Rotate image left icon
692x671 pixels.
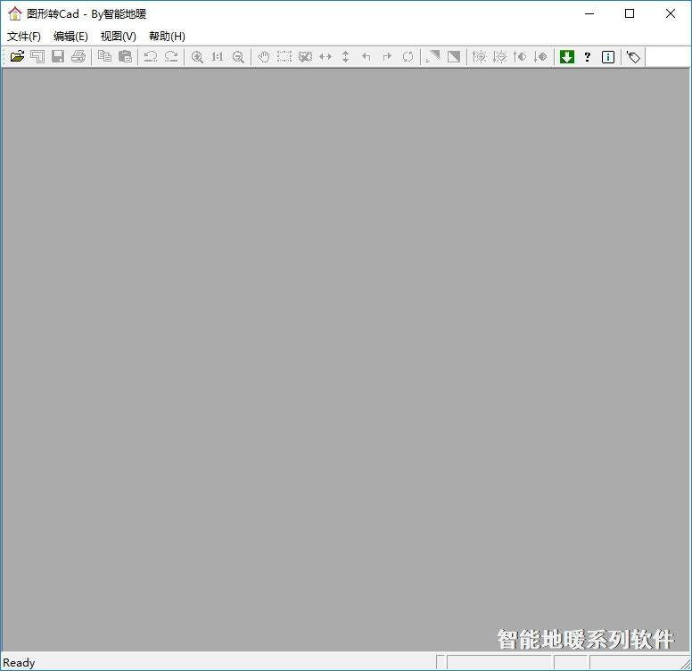pos(367,56)
